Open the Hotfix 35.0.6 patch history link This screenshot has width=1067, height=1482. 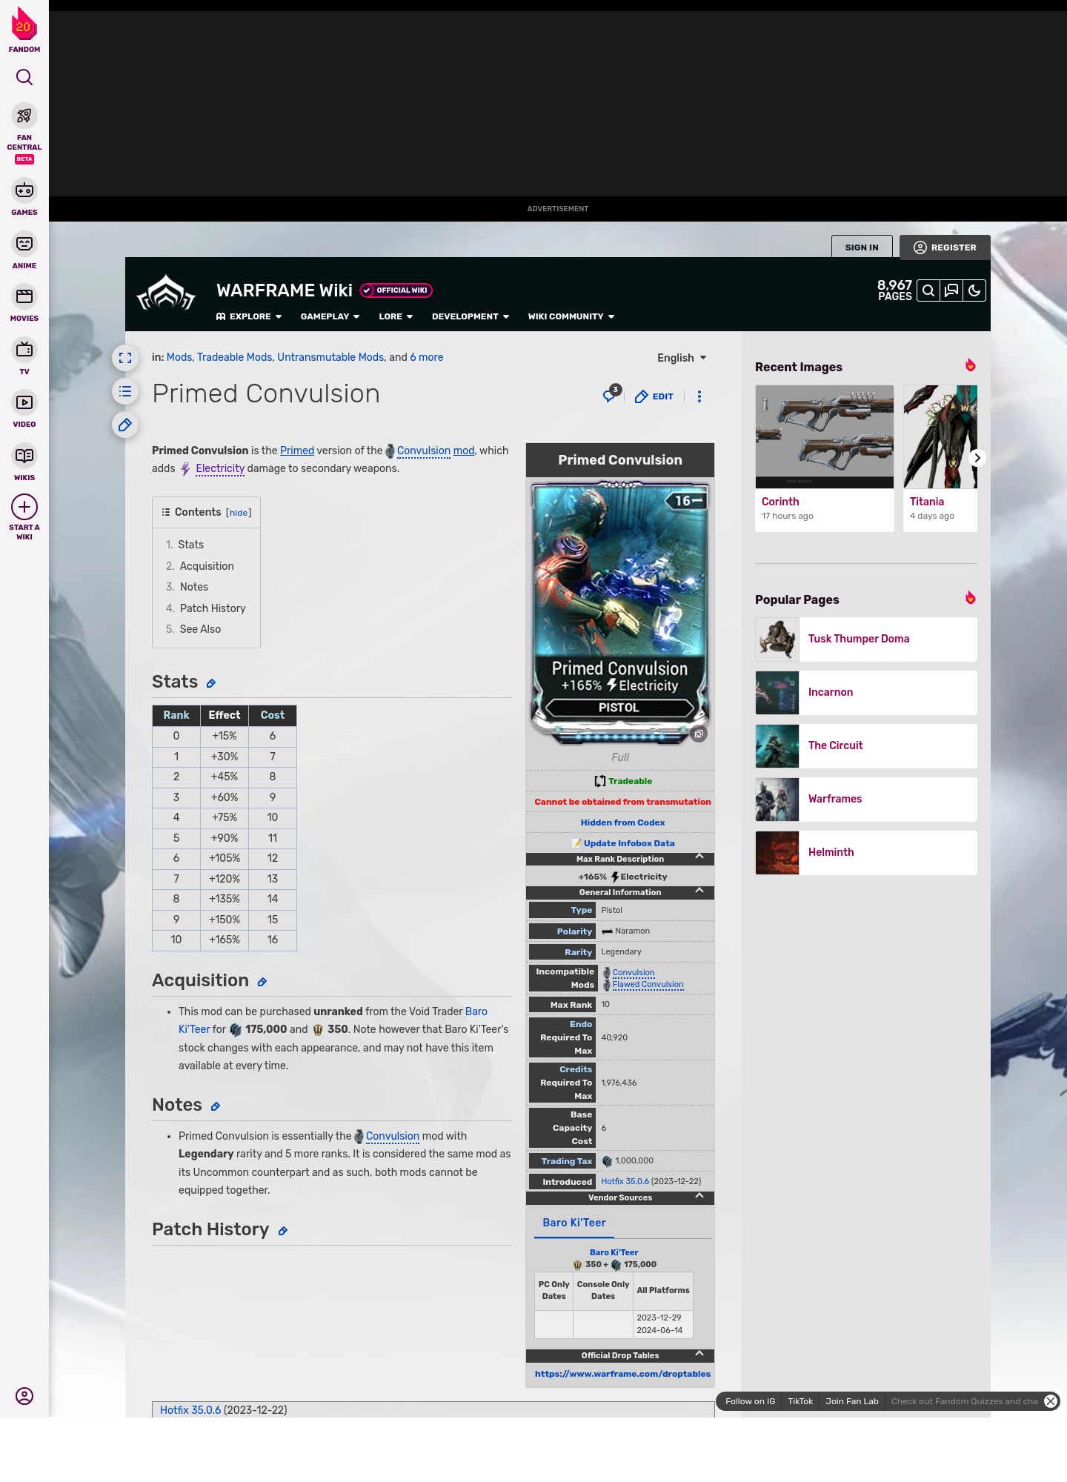tap(190, 1410)
